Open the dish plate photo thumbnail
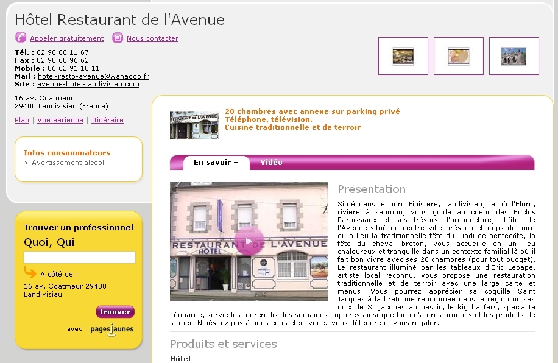 tap(458, 56)
